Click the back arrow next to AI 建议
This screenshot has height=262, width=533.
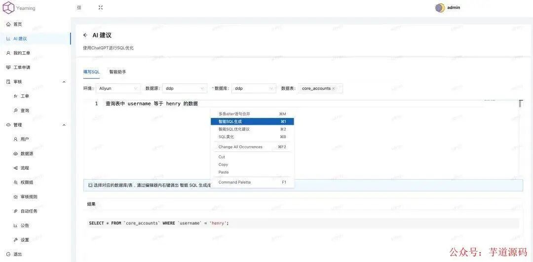[85, 35]
